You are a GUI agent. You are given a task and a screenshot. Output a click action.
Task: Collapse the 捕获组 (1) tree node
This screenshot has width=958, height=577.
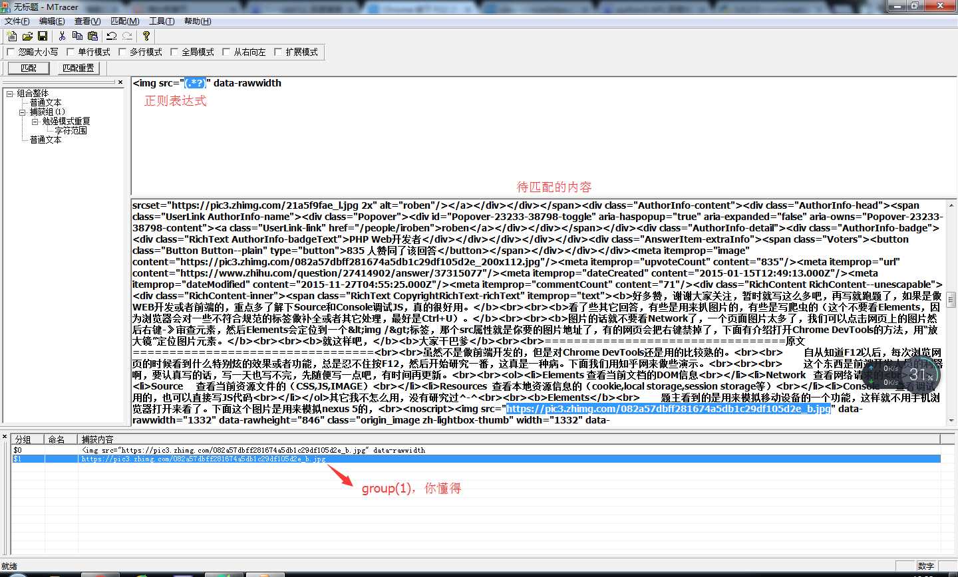[x=23, y=112]
